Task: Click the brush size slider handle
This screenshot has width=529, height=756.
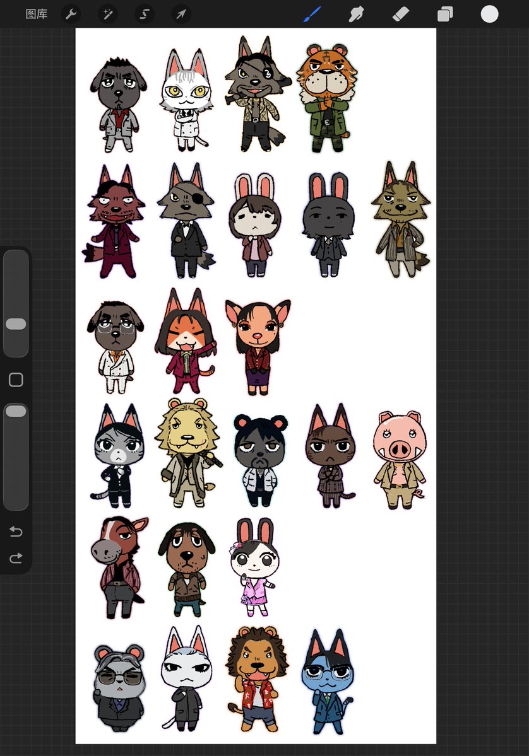Action: tap(16, 324)
